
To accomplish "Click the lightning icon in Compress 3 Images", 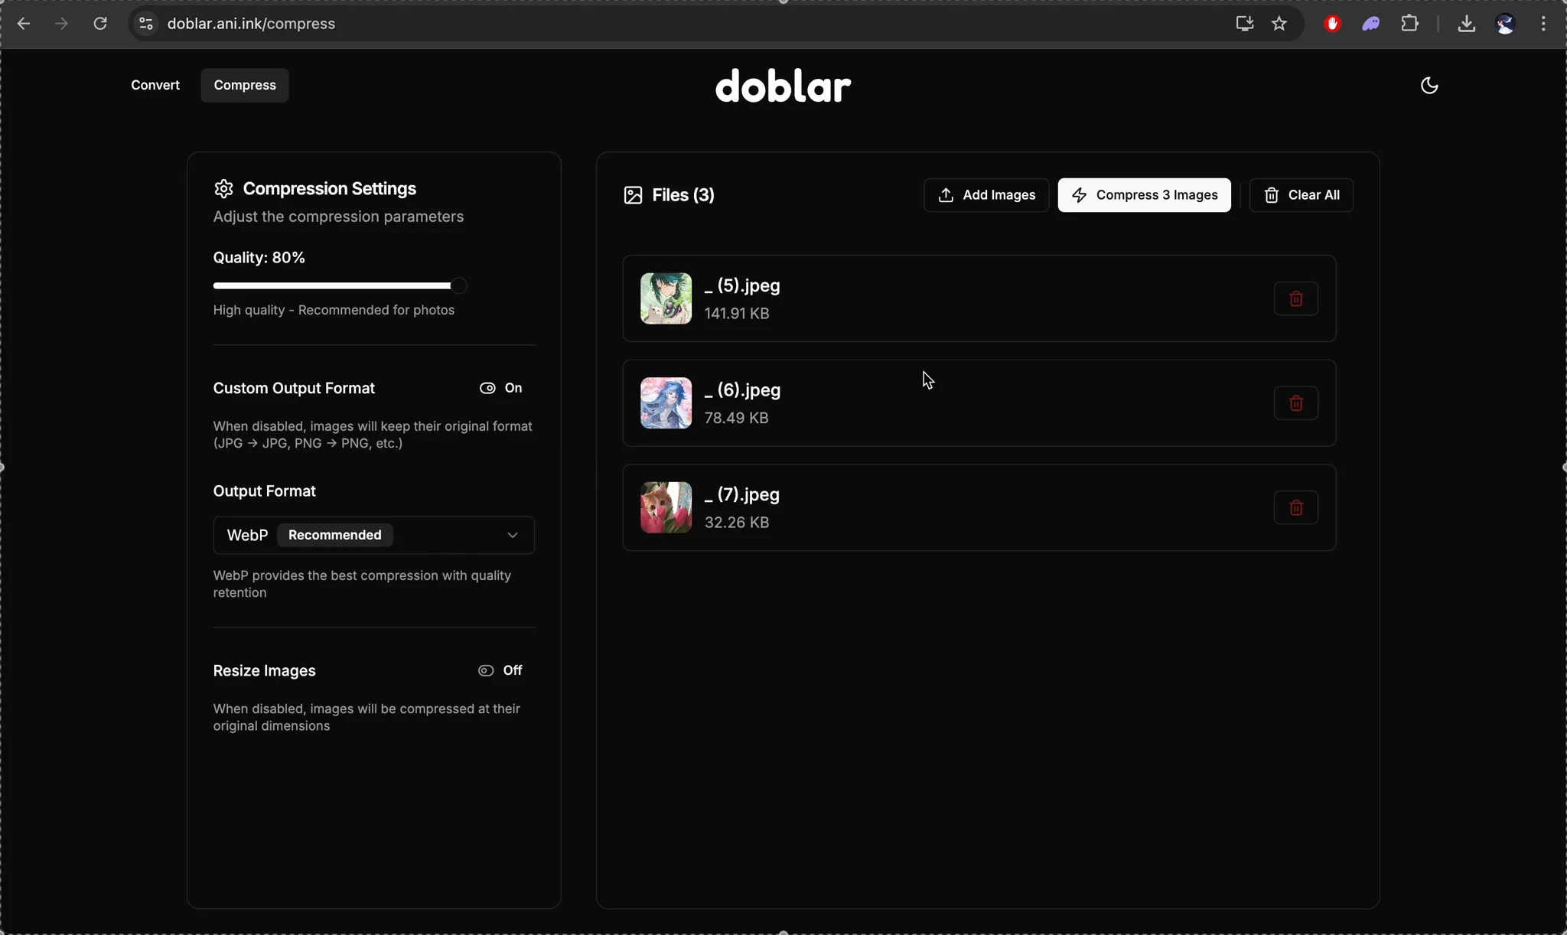I will [x=1078, y=195].
